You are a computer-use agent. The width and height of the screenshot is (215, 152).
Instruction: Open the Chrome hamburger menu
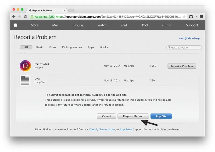point(201,17)
